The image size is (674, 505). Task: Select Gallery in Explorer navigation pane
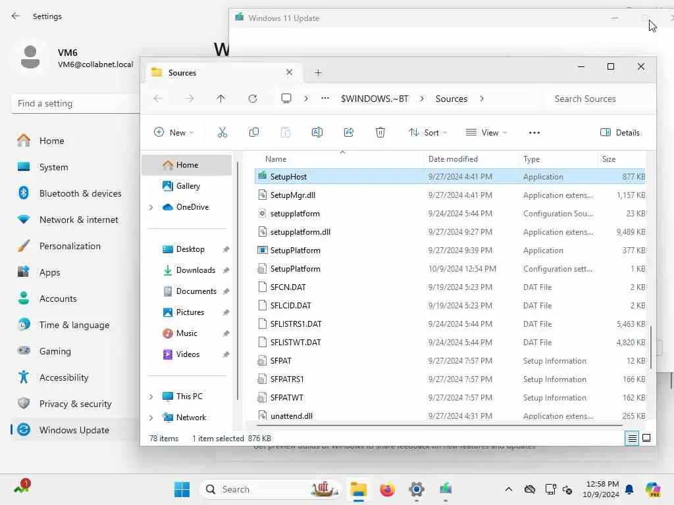(188, 186)
